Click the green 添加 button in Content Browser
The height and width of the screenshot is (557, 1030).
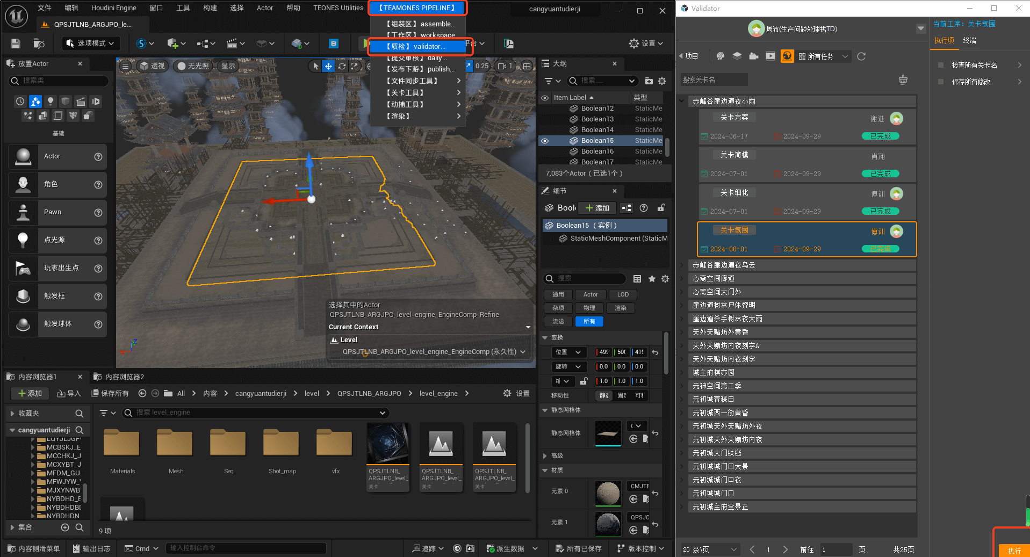30,393
